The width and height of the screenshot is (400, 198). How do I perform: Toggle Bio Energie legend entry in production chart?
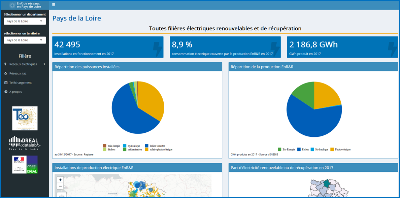pos(286,150)
